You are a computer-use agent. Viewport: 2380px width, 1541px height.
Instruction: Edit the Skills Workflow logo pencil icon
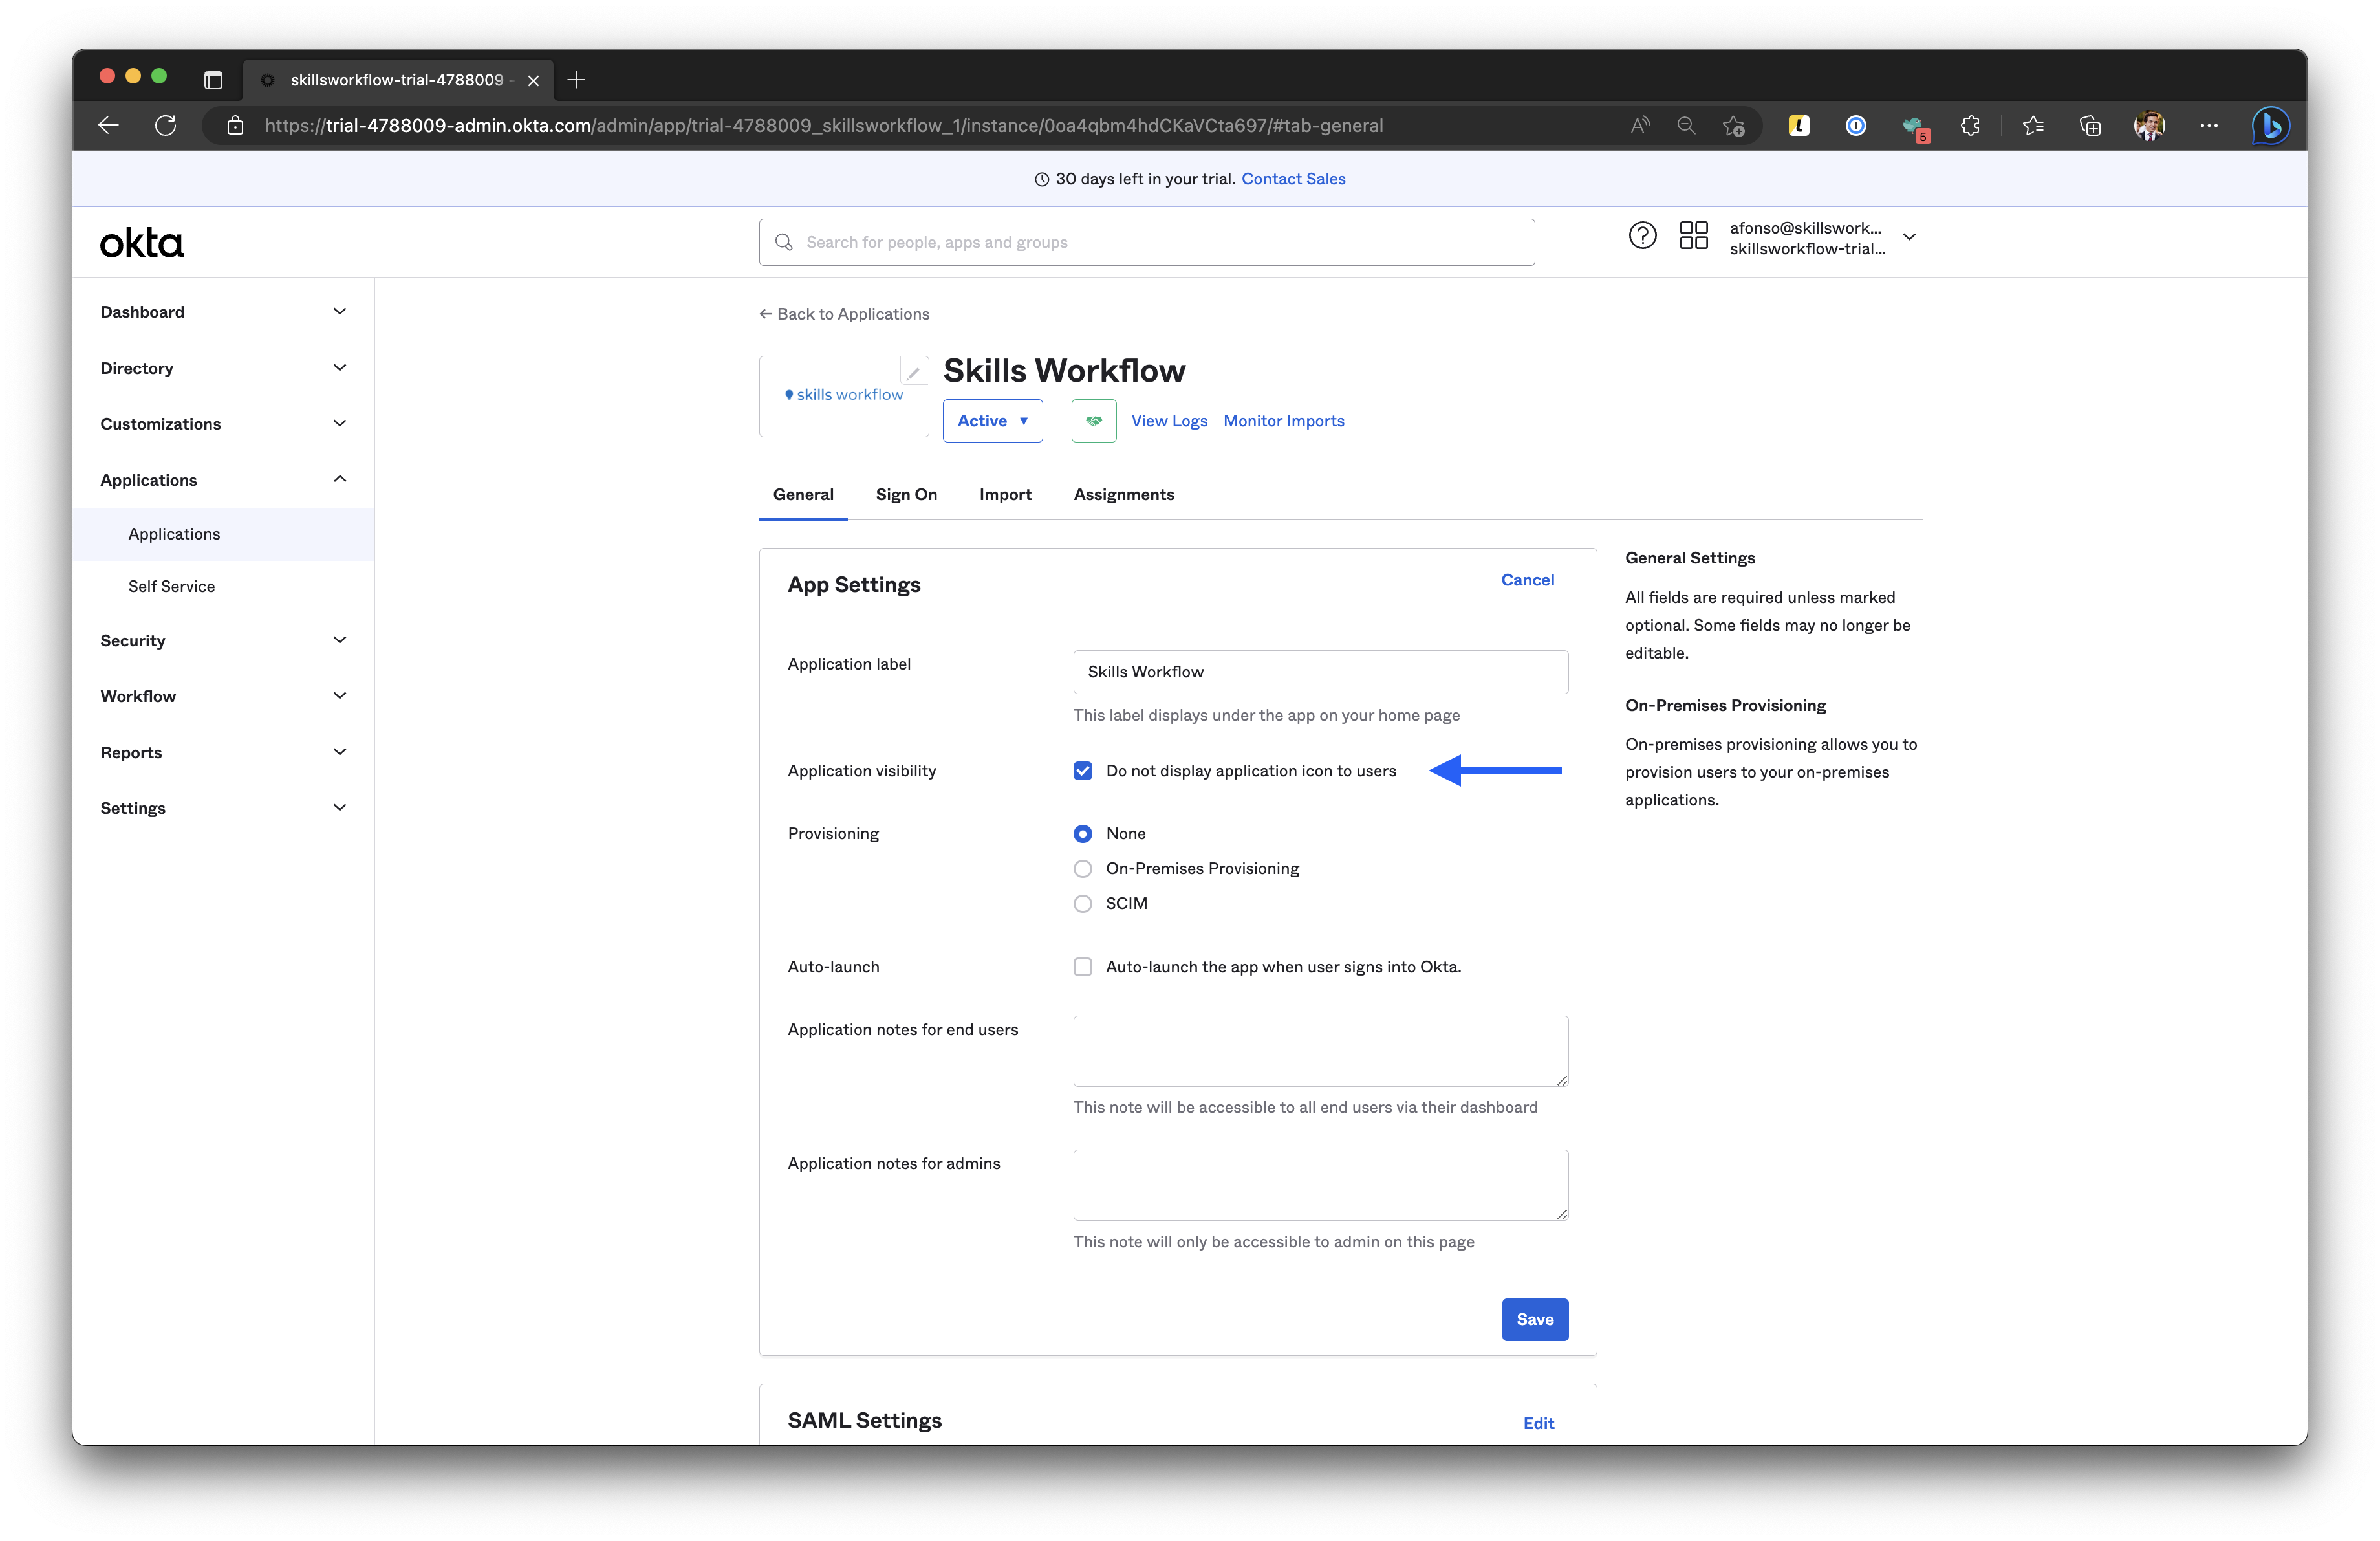coord(913,372)
